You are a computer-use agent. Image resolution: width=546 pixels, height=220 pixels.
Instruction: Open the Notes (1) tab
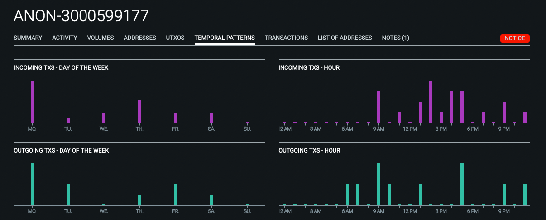[395, 38]
